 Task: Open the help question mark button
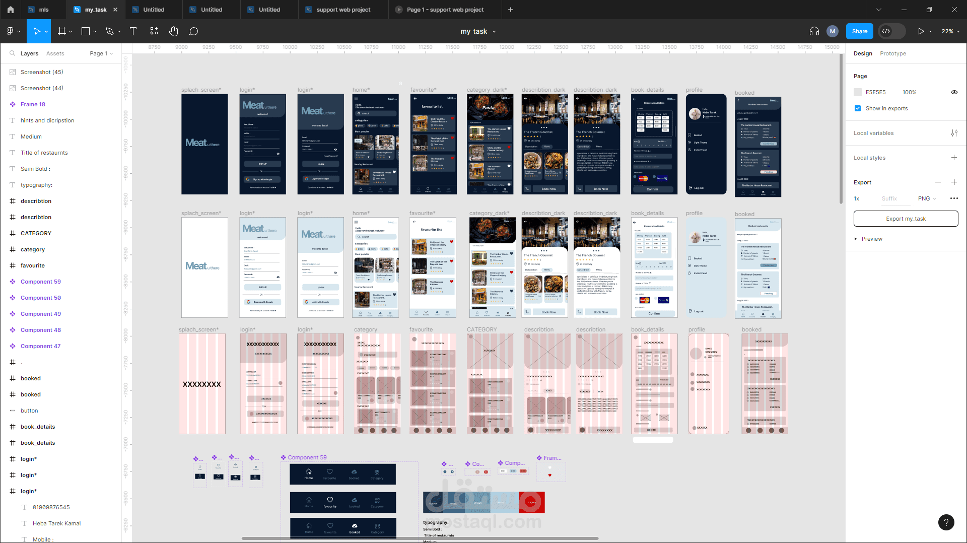(x=946, y=522)
